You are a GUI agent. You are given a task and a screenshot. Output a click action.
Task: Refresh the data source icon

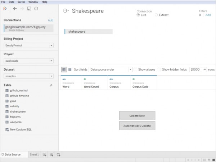pyautogui.click(x=36, y=9)
